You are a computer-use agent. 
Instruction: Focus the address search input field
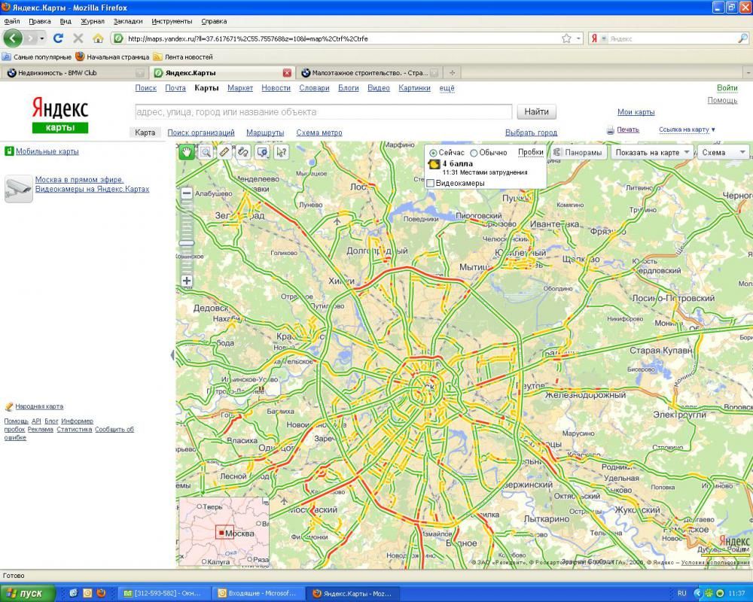324,112
